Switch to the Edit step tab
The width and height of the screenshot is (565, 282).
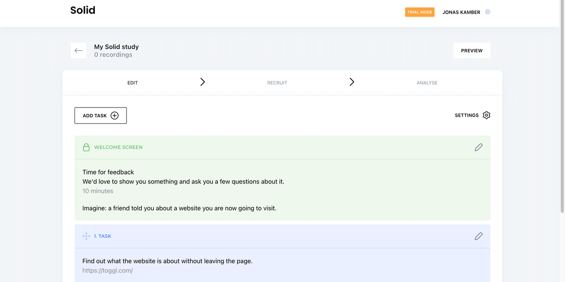pos(132,83)
